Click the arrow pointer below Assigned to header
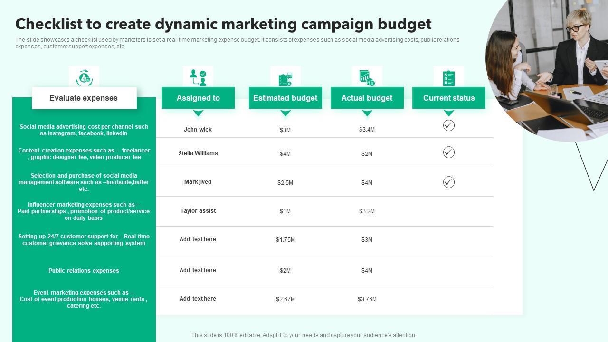 (x=198, y=113)
